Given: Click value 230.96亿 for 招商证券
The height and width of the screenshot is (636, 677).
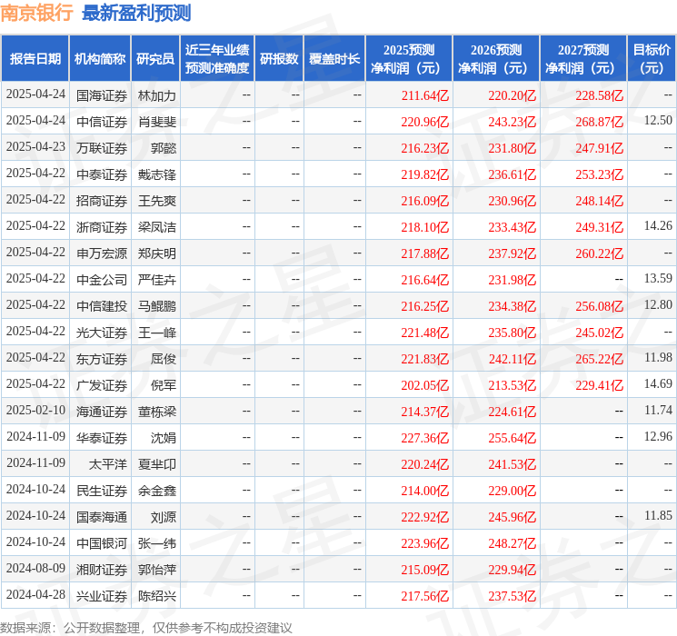Looking at the screenshot, I should [x=513, y=201].
